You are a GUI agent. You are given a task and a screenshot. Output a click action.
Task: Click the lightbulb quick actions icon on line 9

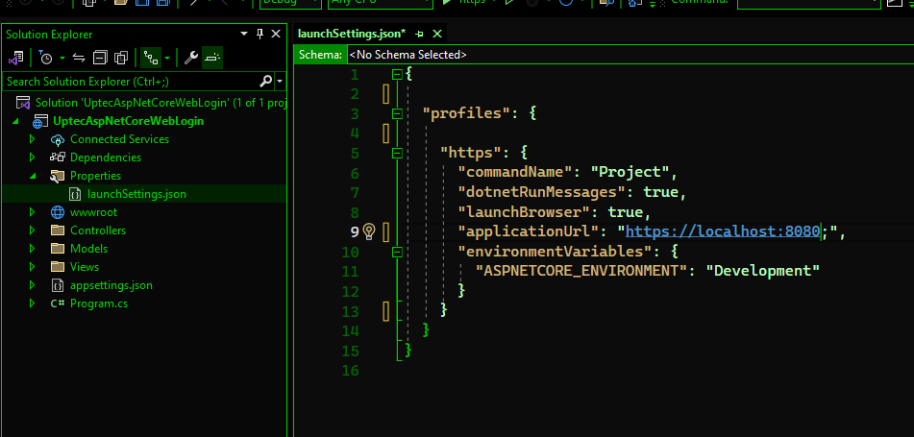(368, 231)
